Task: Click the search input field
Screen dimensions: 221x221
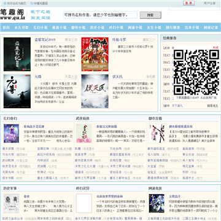Action: pyautogui.click(x=100, y=15)
